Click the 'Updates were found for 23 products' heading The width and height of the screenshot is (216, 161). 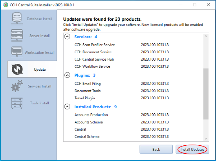tap(102, 19)
